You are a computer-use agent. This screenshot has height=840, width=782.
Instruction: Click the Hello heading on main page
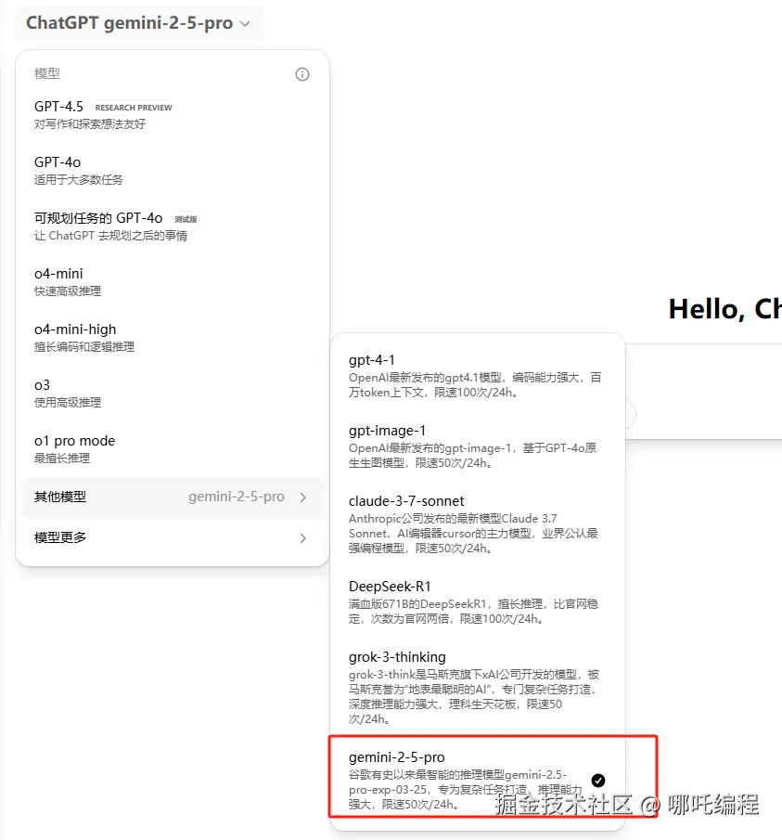coord(724,309)
